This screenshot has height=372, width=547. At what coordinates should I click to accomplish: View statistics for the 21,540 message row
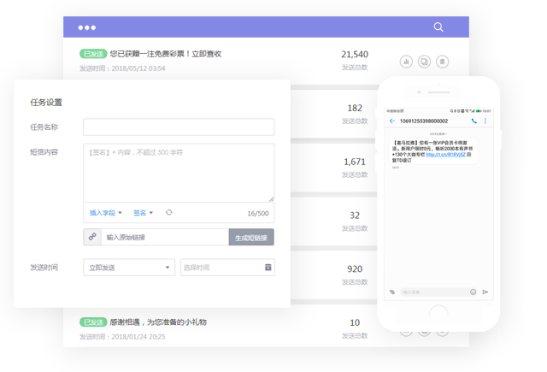point(406,62)
